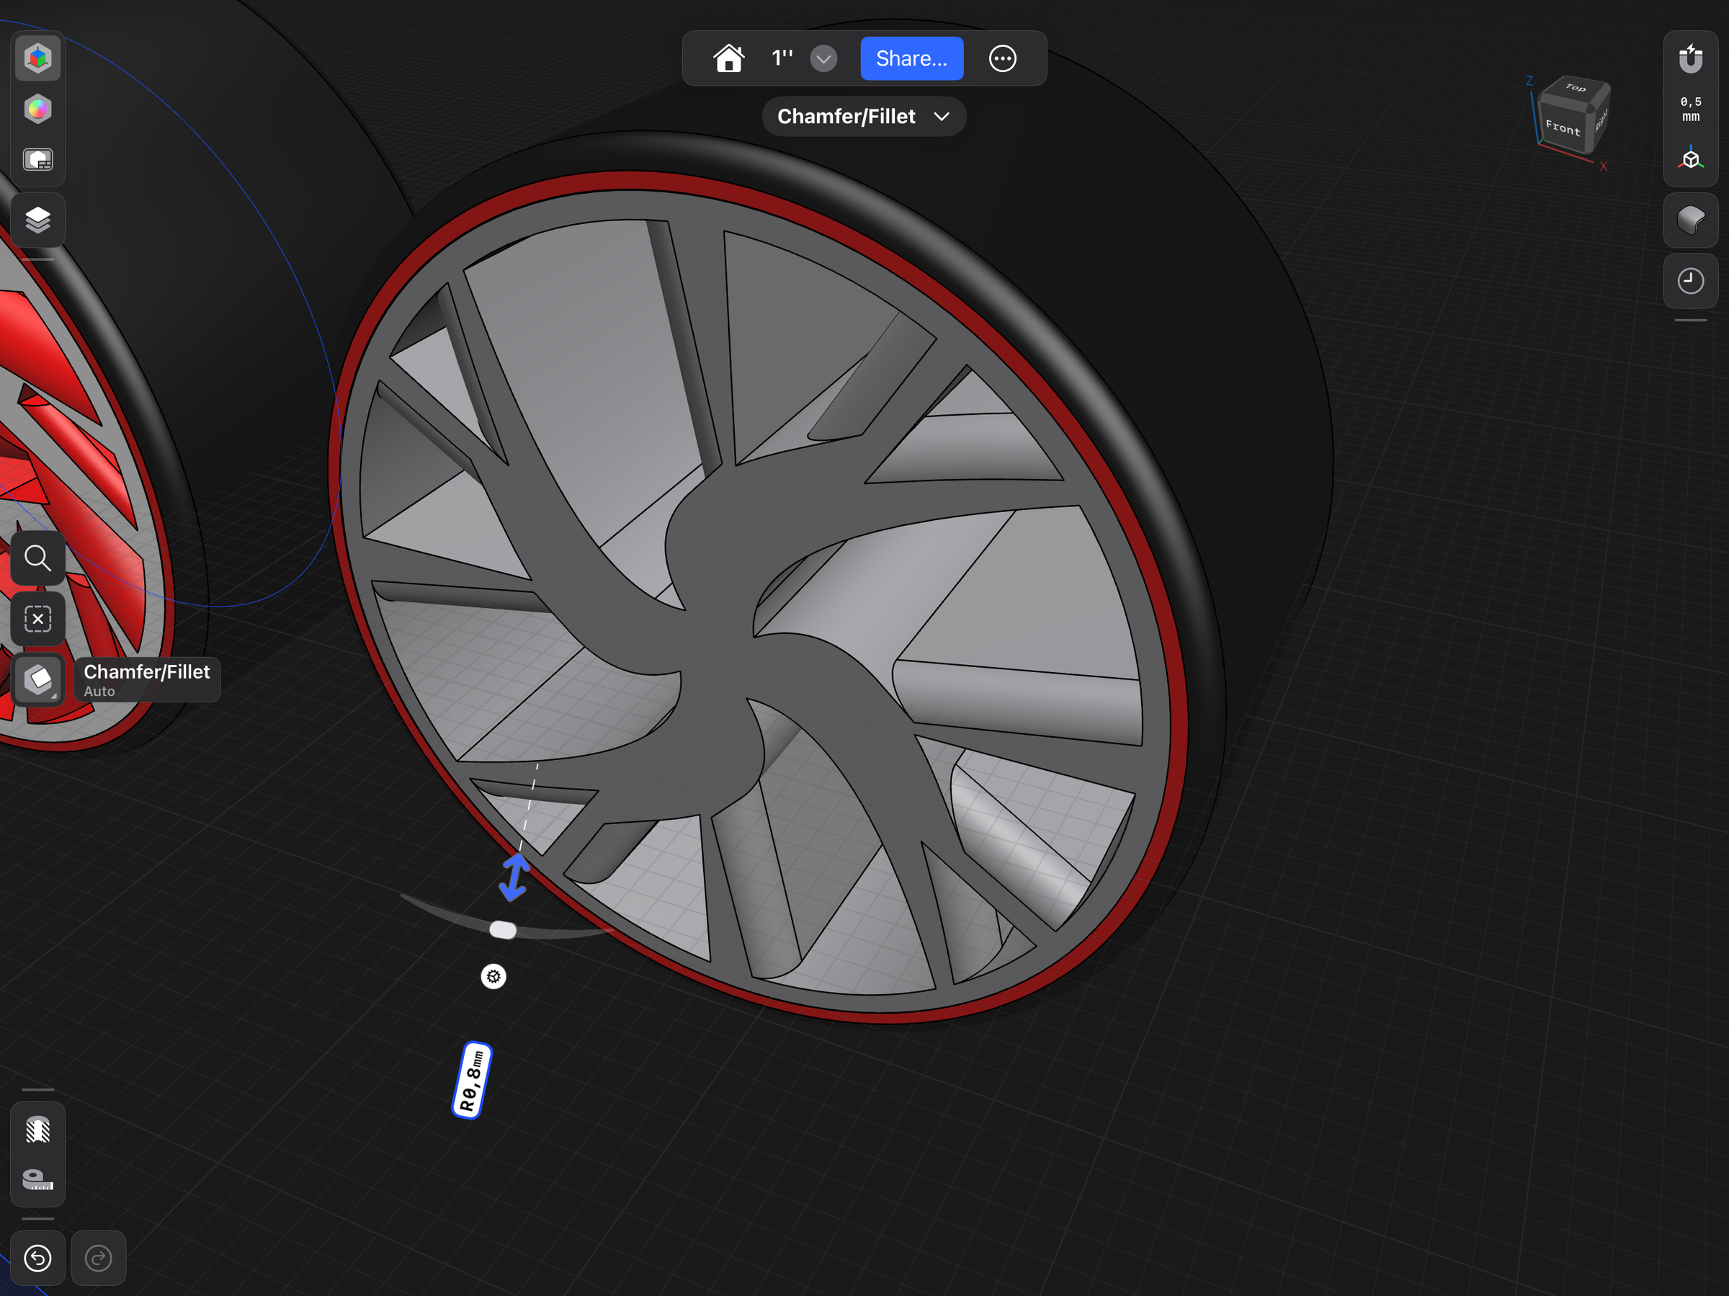Open the section view icon
This screenshot has height=1296, width=1729.
coord(37,1130)
